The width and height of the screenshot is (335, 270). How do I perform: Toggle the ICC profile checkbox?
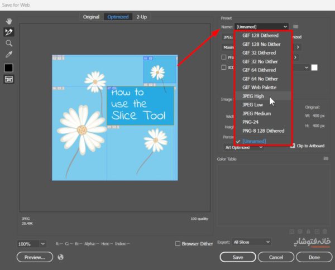pos(224,67)
